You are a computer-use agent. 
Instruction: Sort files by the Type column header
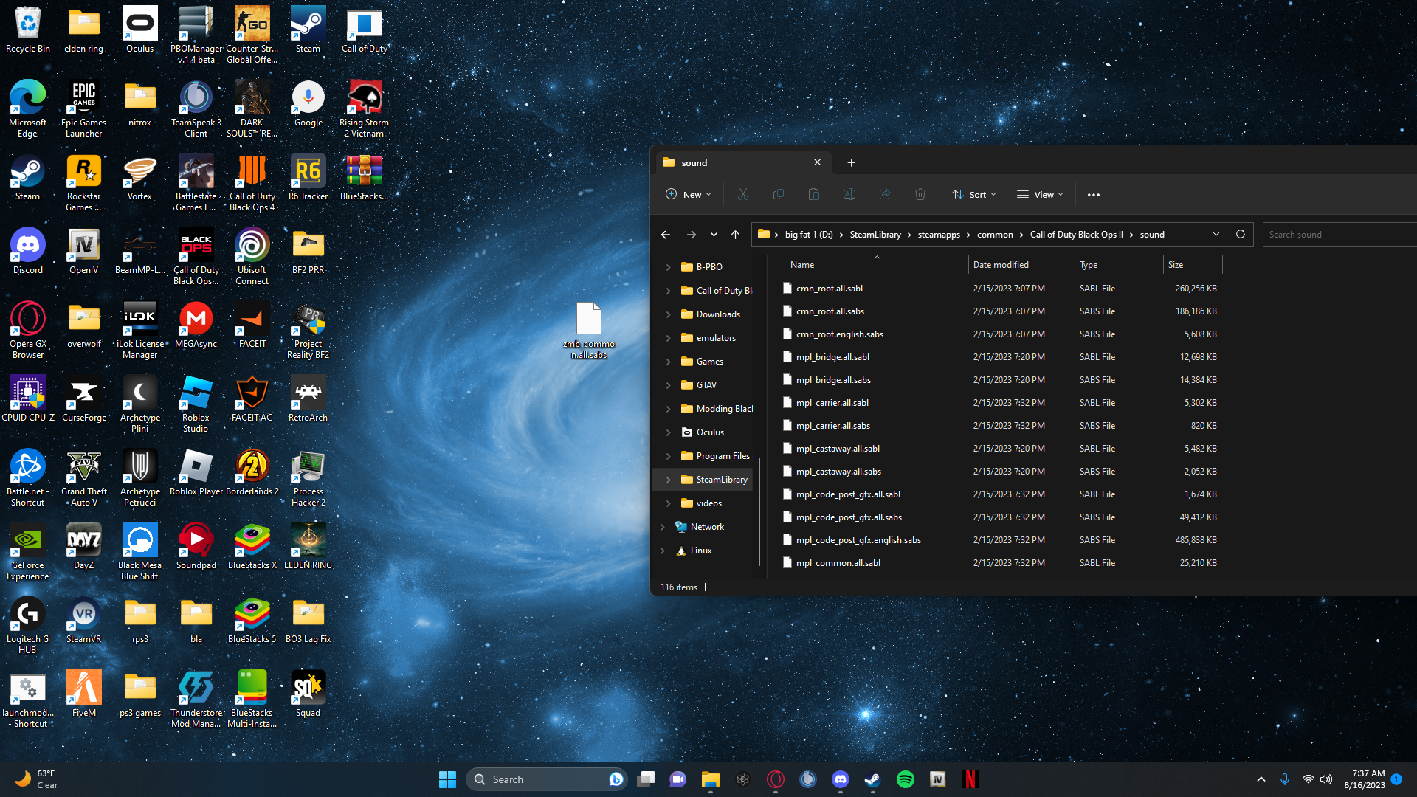point(1118,265)
